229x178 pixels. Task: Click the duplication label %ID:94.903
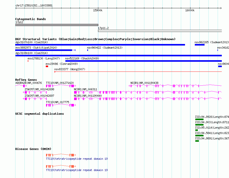pyautogui.click(x=212, y=122)
